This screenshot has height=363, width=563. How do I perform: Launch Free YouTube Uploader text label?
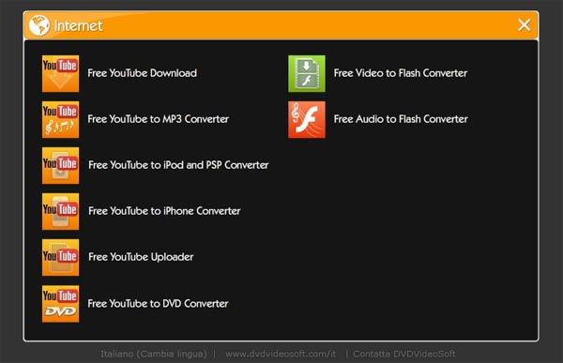141,257
